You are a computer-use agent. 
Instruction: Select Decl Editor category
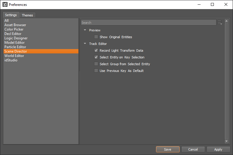(x=41, y=34)
